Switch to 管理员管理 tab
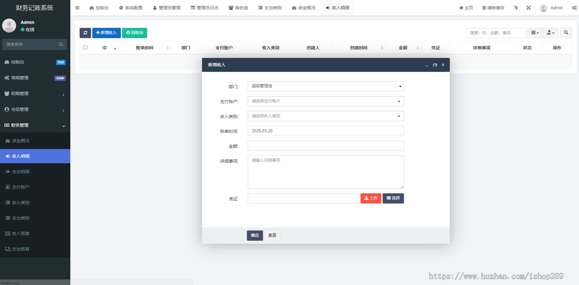Image resolution: width=579 pixels, height=285 pixels. pyautogui.click(x=166, y=8)
